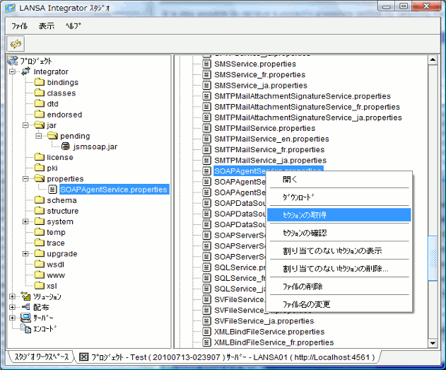
Task: Choose ファイル名の変更 from context menu
Action: coord(339,304)
